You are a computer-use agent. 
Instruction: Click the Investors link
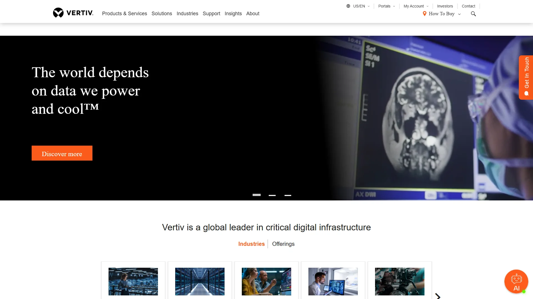445,6
